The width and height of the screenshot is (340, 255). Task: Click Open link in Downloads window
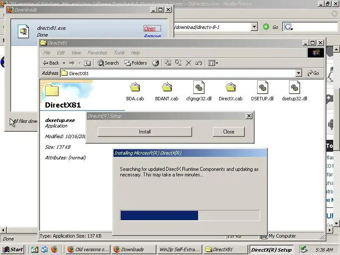150,28
